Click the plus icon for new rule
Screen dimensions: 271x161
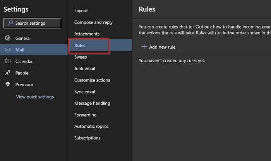pyautogui.click(x=144, y=47)
